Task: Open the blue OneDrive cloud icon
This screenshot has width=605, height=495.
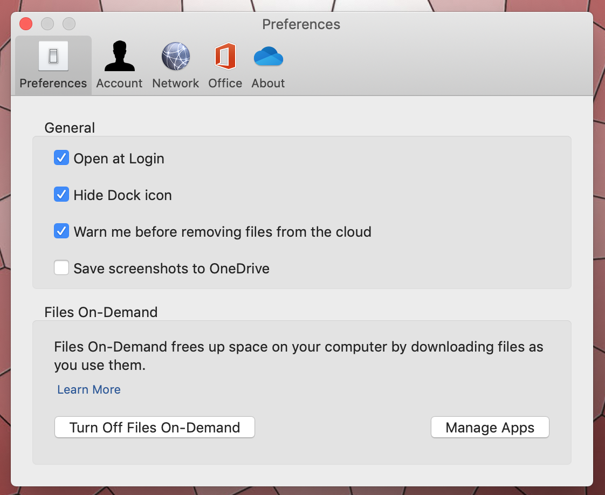Action: pos(268,56)
